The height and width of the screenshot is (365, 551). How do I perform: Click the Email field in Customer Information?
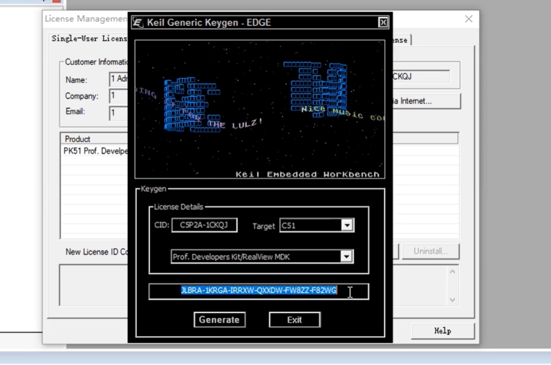(119, 113)
